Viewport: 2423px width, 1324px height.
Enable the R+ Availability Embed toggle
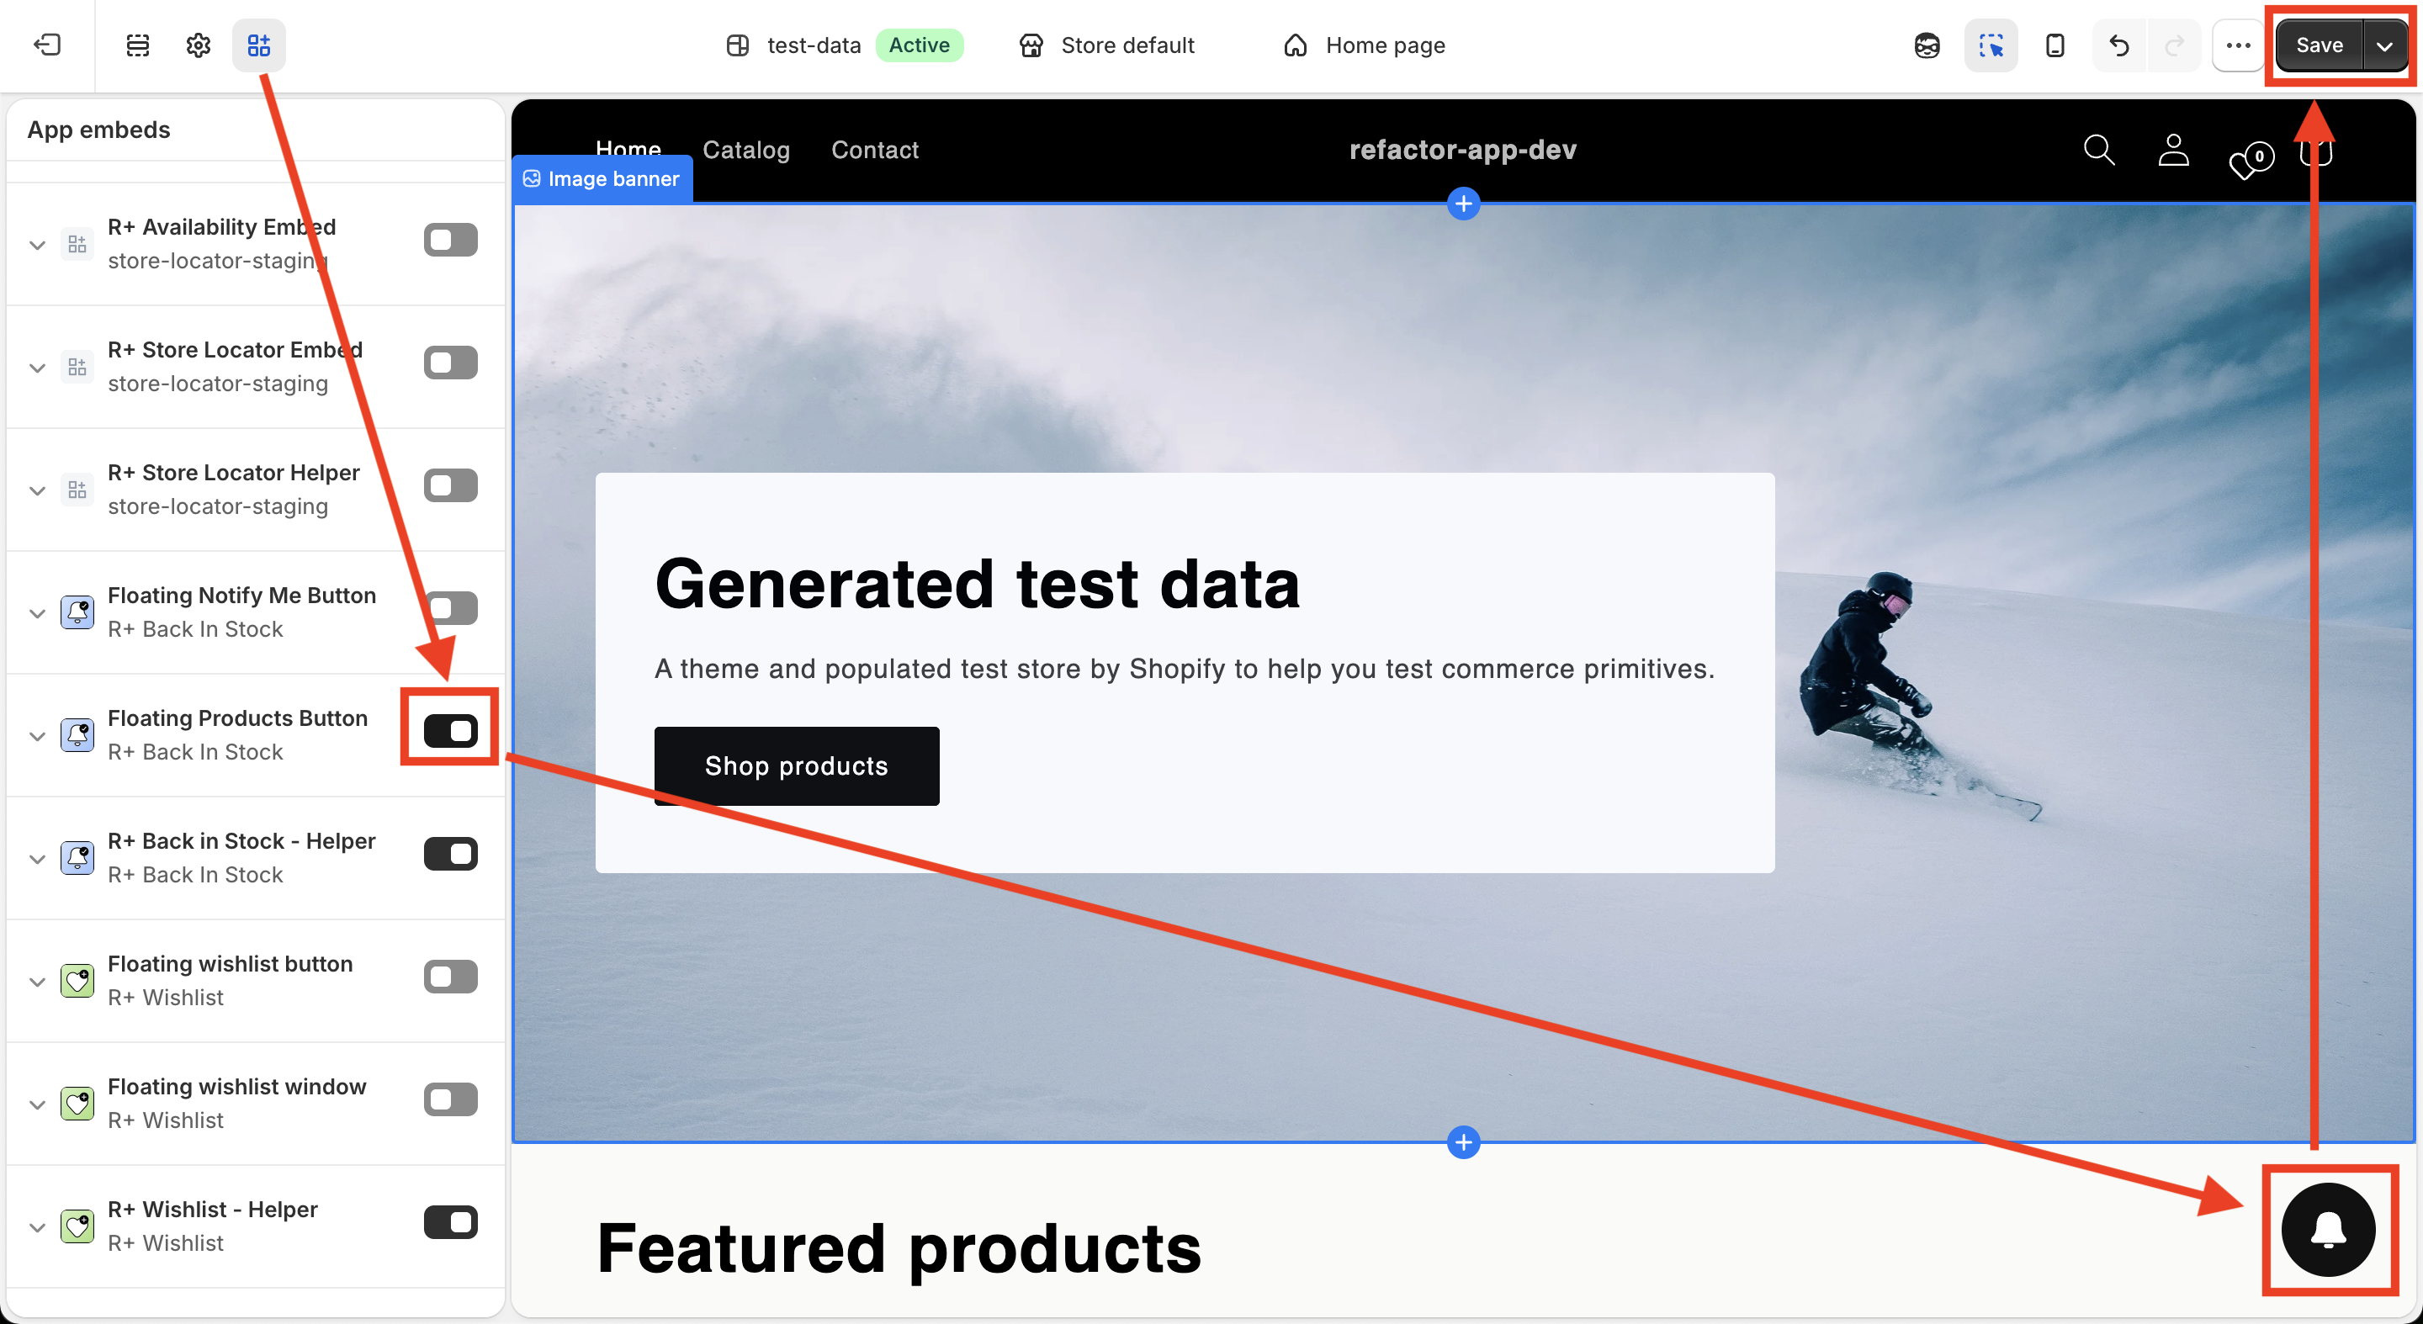[451, 240]
